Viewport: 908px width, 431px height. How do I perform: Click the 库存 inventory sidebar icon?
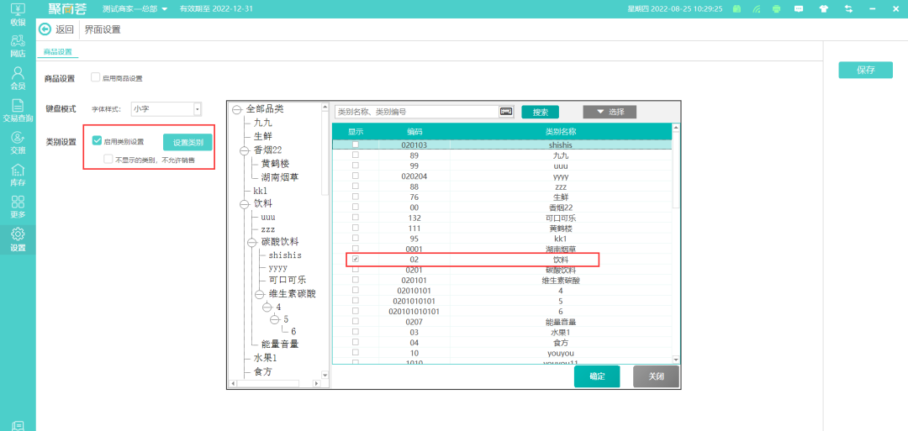[18, 175]
